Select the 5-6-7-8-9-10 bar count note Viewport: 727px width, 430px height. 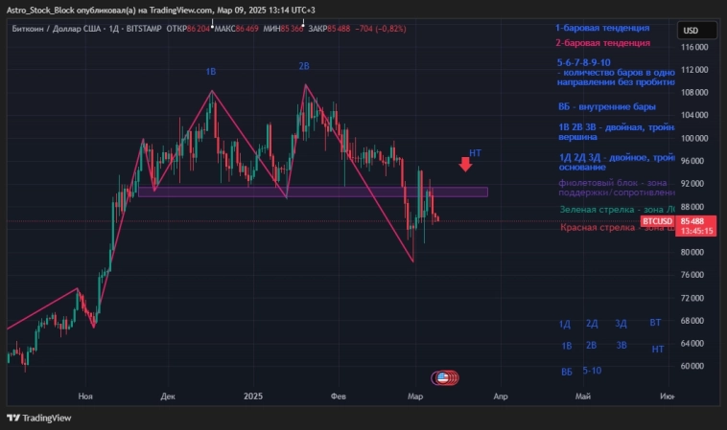click(x=616, y=72)
